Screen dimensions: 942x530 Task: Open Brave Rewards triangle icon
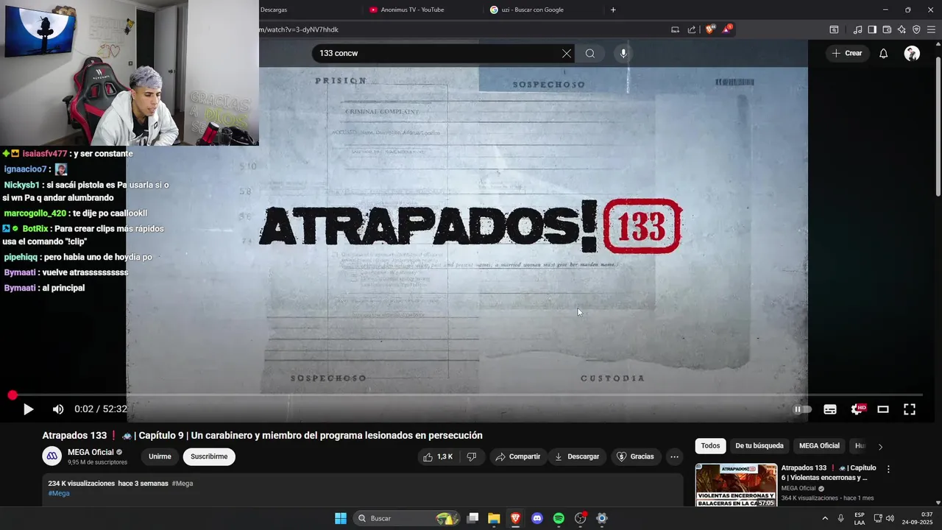pyautogui.click(x=728, y=29)
